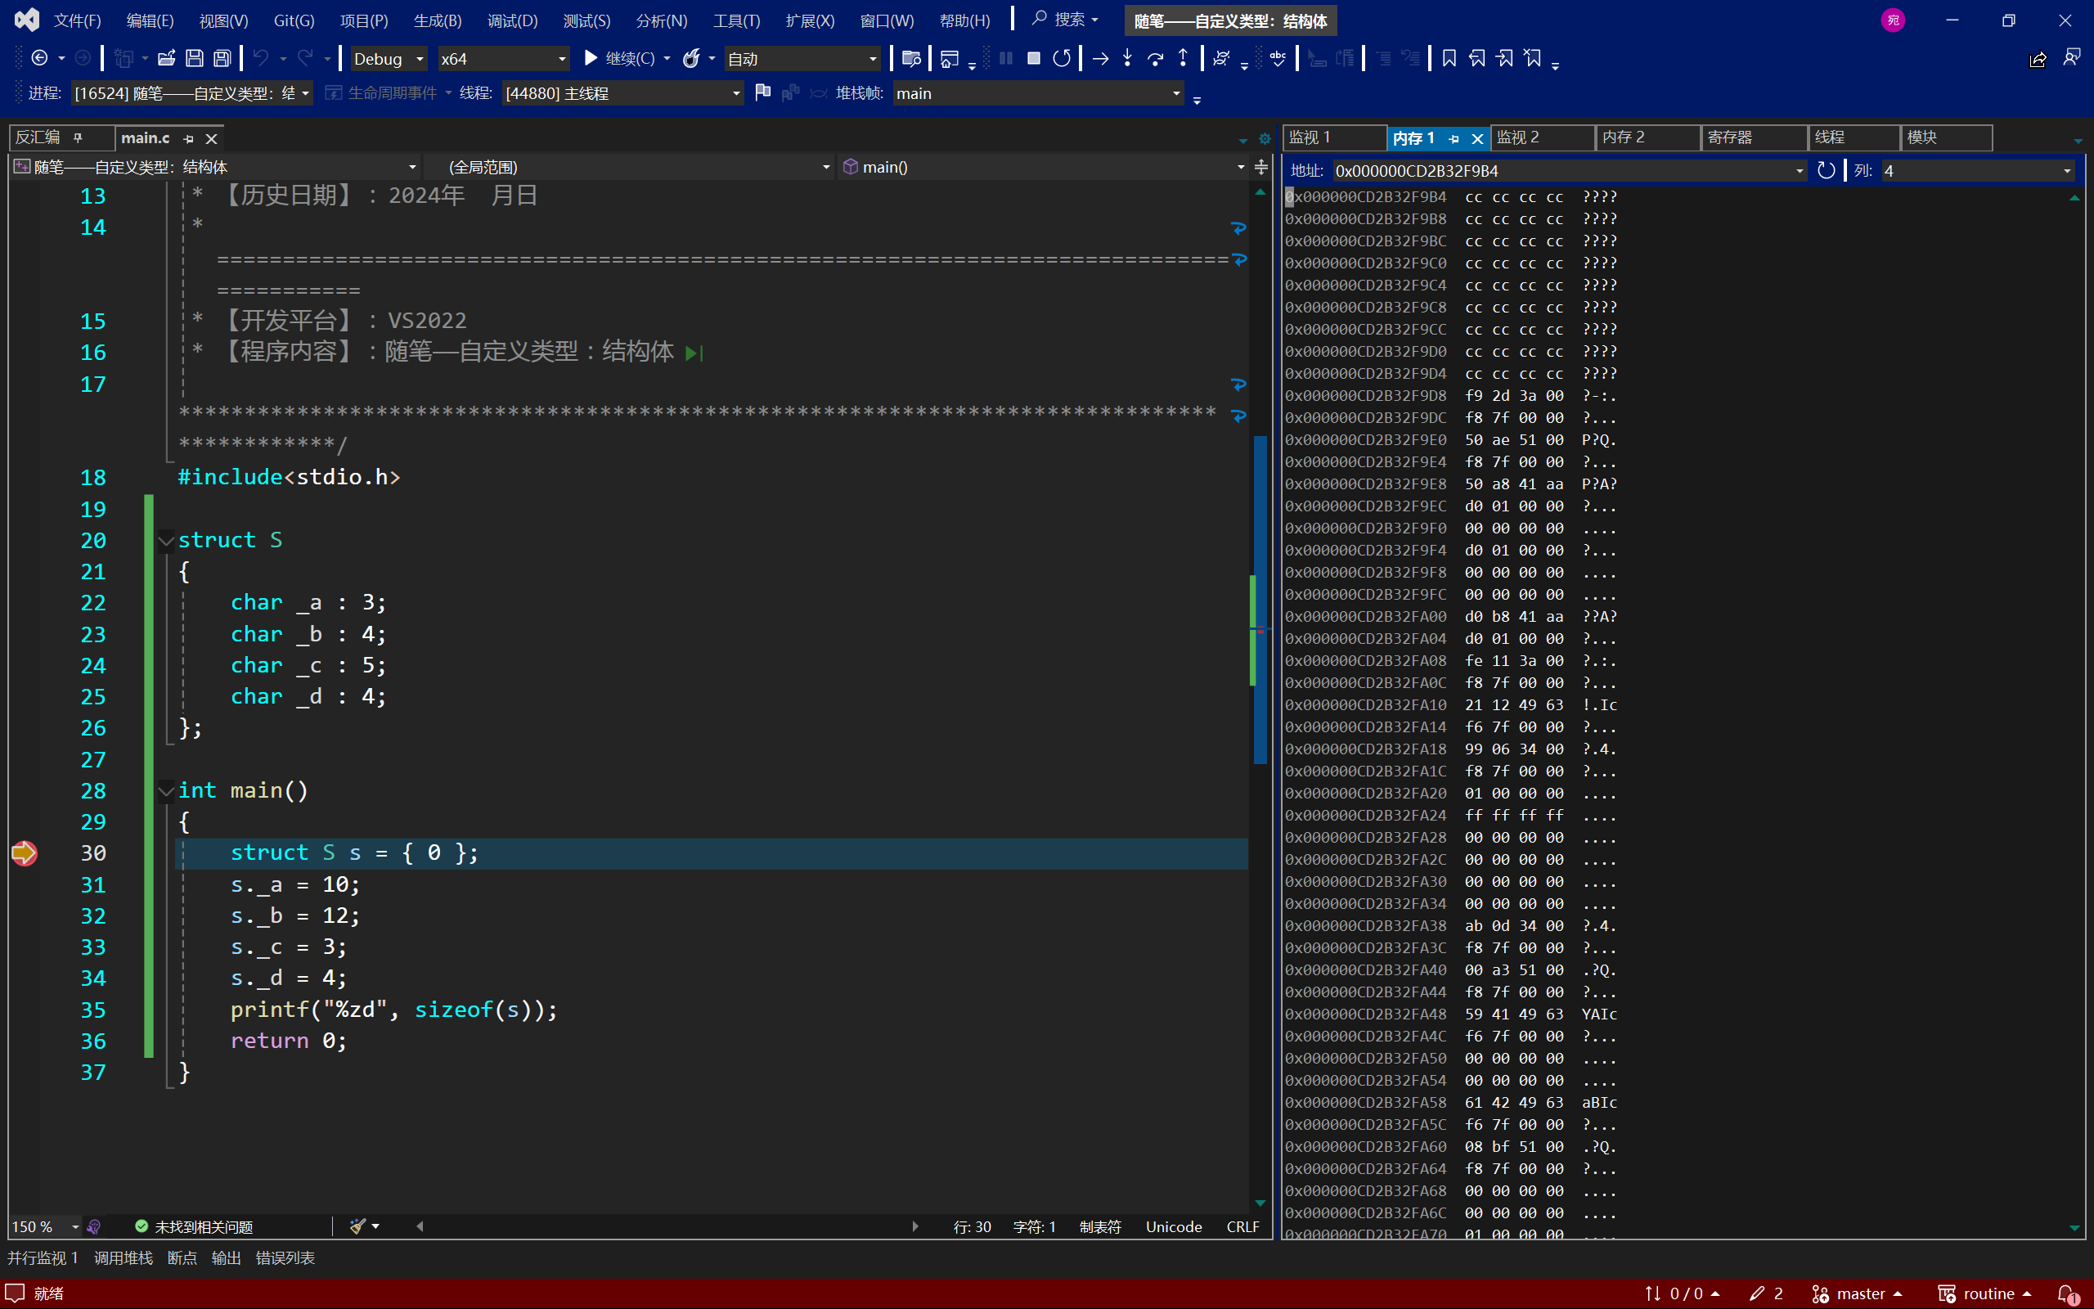Click the memory 地址 address input field

point(1557,170)
